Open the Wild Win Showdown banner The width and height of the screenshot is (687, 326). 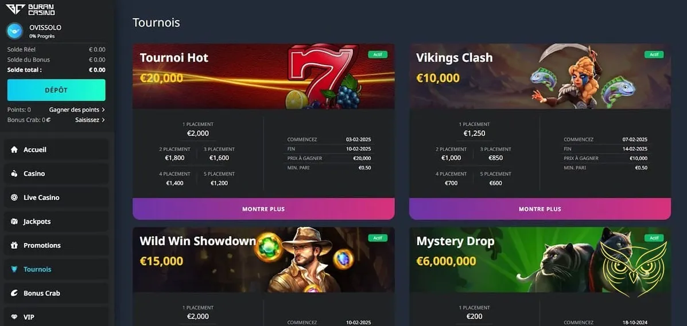[x=263, y=260]
